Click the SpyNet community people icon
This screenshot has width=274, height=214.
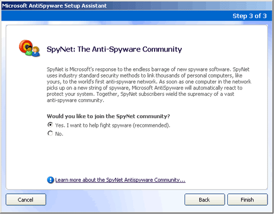[x=29, y=48]
